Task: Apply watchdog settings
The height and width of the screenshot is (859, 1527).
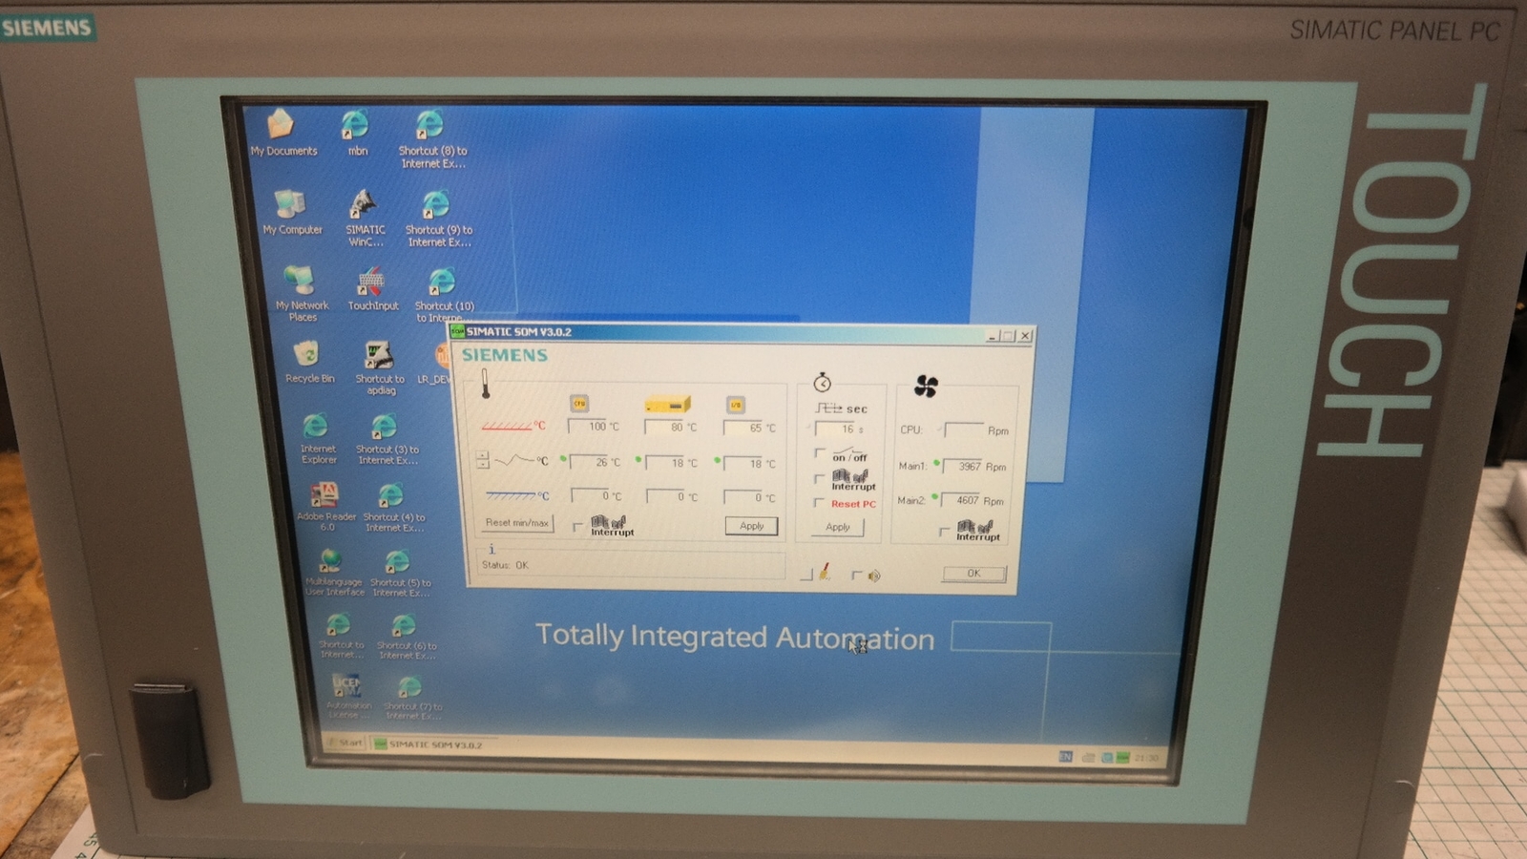Action: [838, 527]
